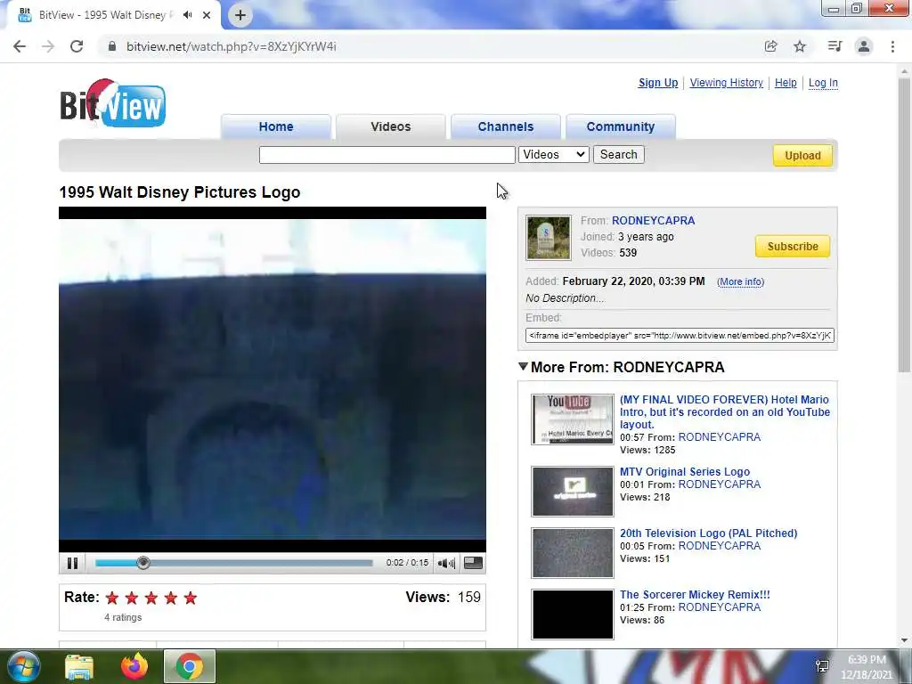912x684 pixels.
Task: Open a new browser tab
Action: pos(240,15)
